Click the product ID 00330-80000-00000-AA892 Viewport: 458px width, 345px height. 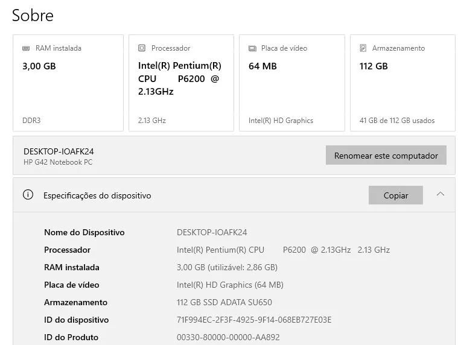click(228, 337)
